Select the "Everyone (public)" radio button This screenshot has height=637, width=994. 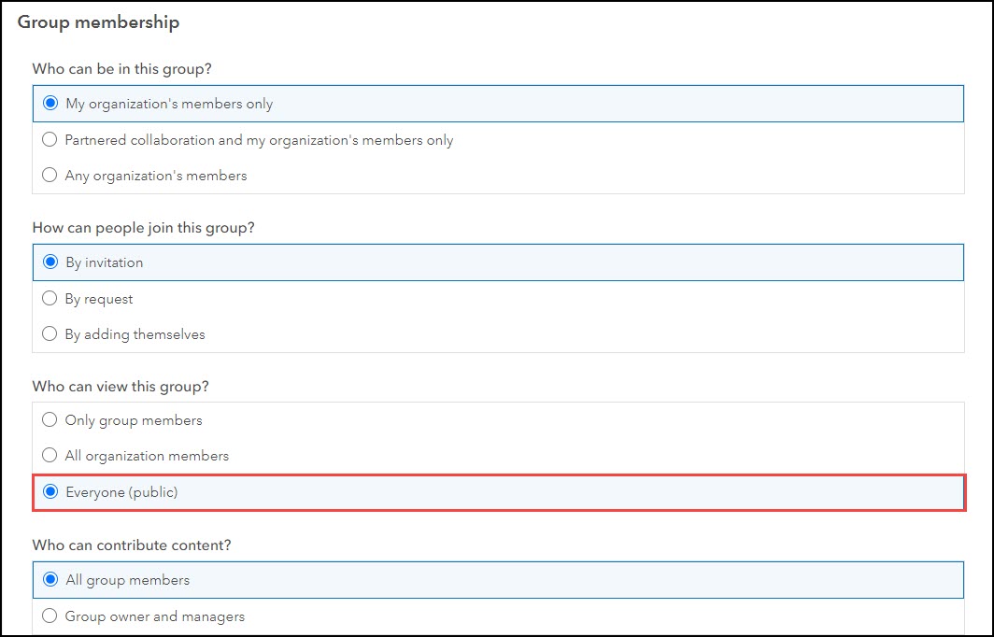pyautogui.click(x=50, y=492)
